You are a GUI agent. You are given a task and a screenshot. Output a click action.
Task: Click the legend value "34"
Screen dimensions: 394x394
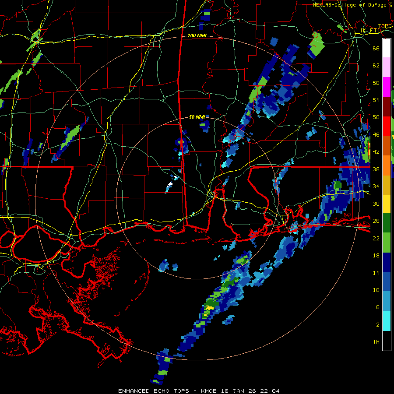pos(376,186)
